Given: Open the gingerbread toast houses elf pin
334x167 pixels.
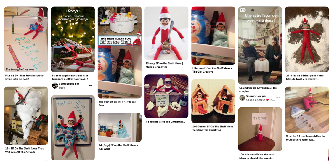Looking at the screenshot, I should [213, 101].
